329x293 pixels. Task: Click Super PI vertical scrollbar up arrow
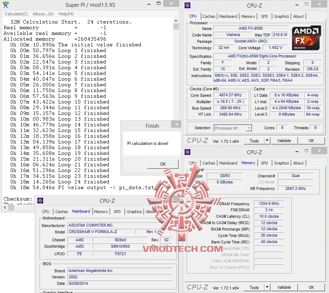[x=176, y=21]
